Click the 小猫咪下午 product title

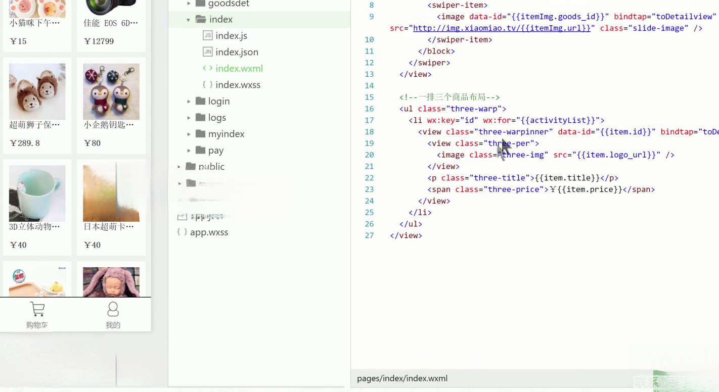click(34, 23)
